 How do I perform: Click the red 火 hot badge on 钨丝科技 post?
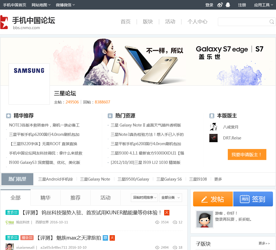167,213
